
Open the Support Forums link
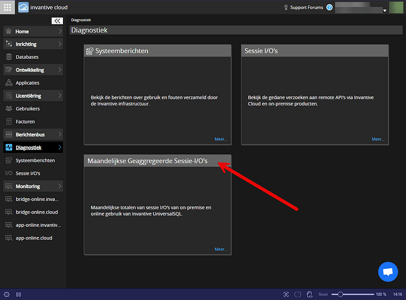(306, 8)
